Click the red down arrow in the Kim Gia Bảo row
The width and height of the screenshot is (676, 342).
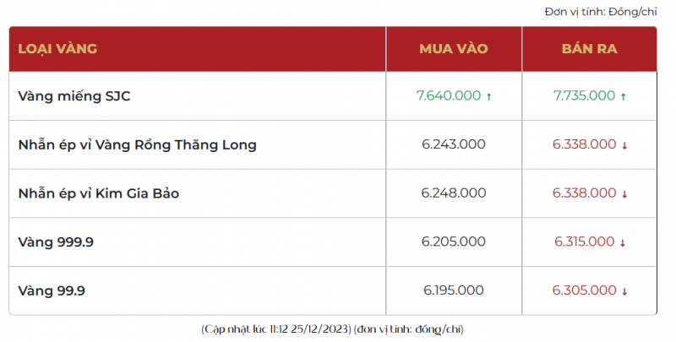pyautogui.click(x=624, y=194)
